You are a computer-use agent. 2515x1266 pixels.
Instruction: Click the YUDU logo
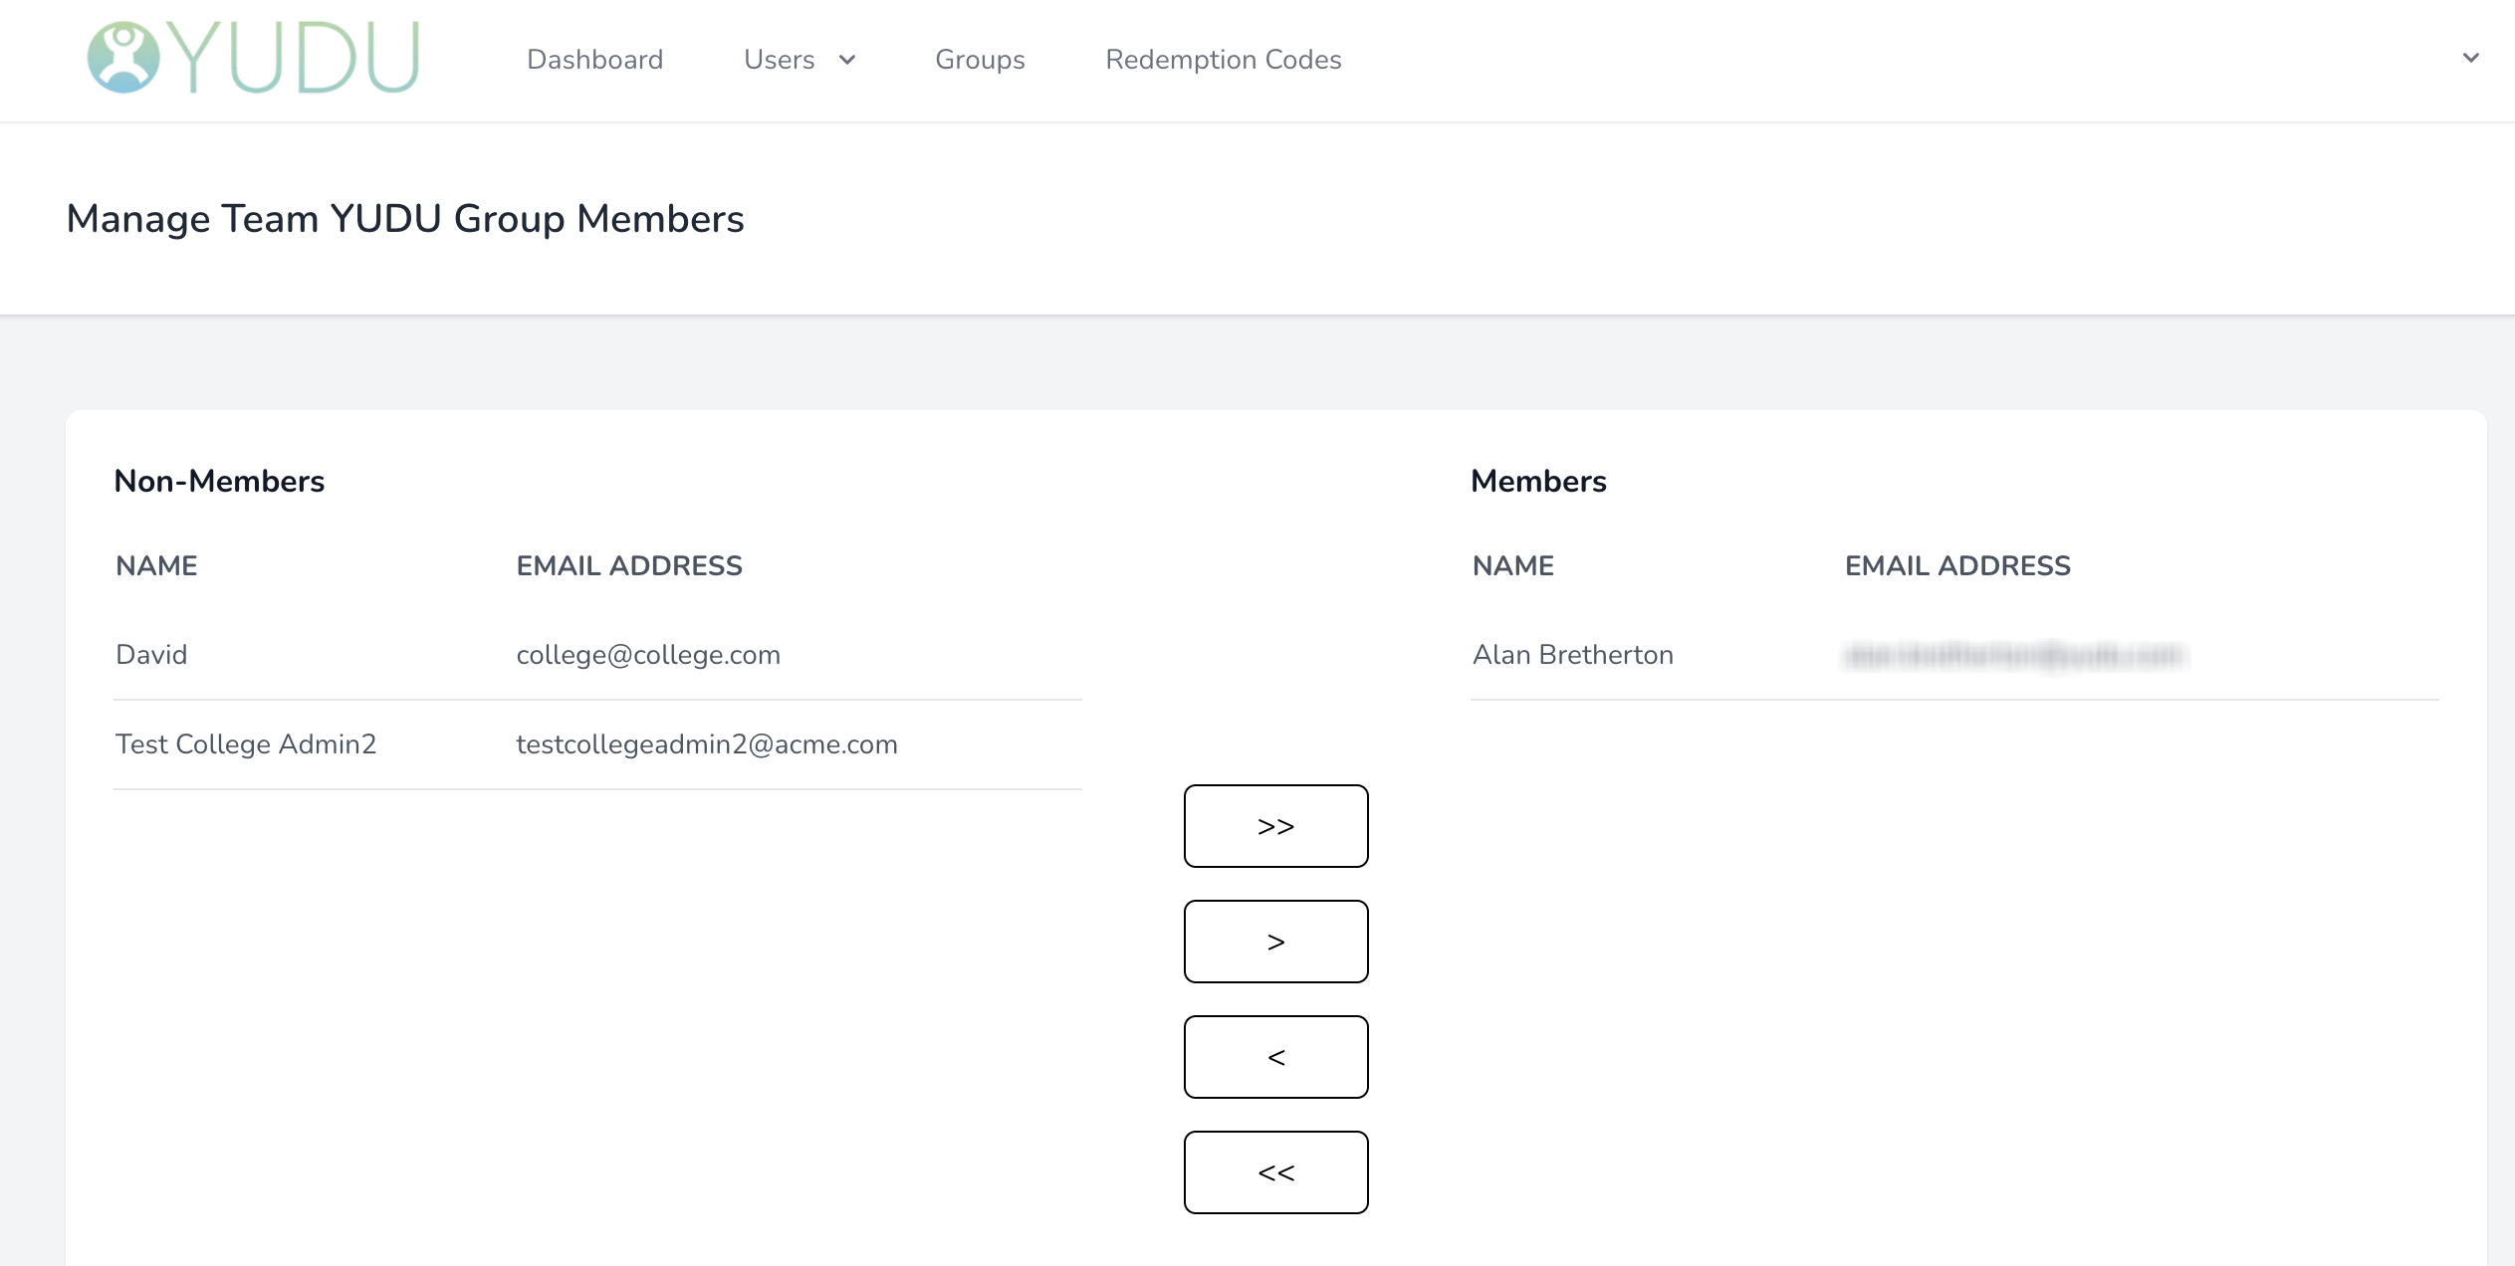[252, 58]
